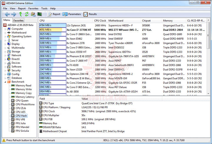Select the Devices icon in the tree

tap(9, 63)
